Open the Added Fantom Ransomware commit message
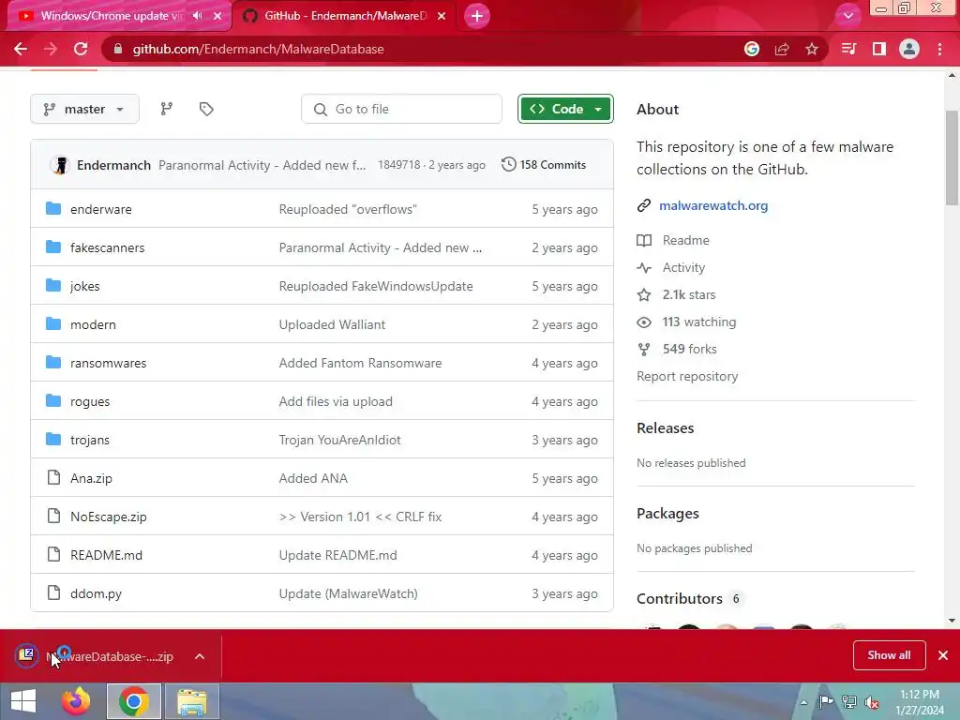 pyautogui.click(x=360, y=363)
